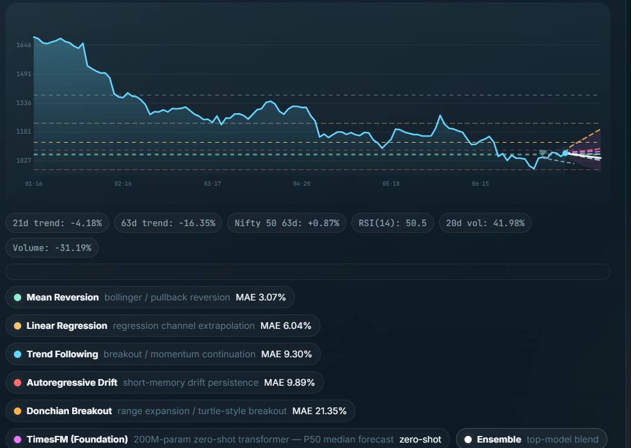
Task: Toggle the Donchian Breakout model chip
Action: 180,411
